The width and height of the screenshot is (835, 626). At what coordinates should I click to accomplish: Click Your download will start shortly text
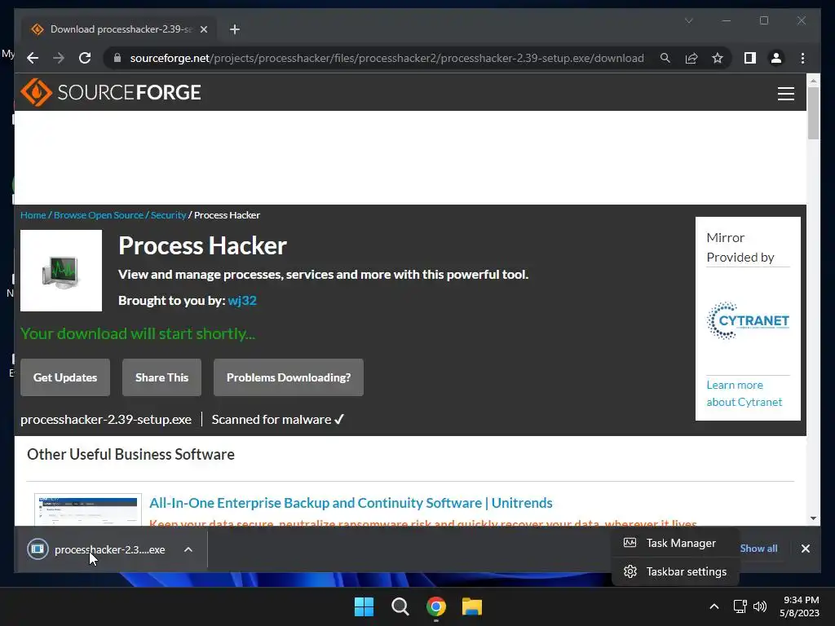[x=137, y=333]
